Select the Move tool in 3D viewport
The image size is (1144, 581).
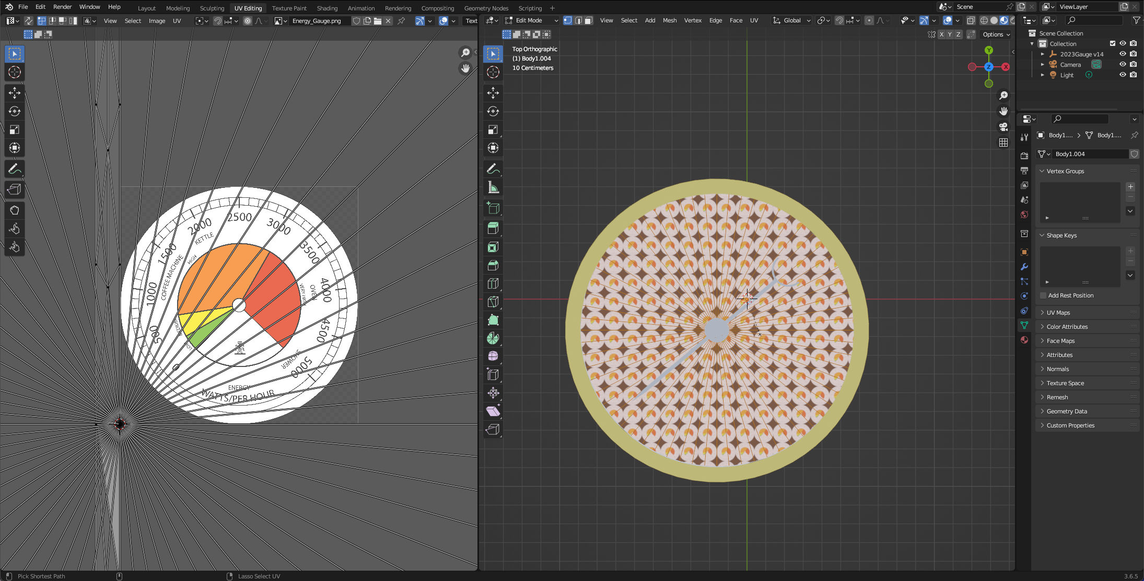point(493,93)
